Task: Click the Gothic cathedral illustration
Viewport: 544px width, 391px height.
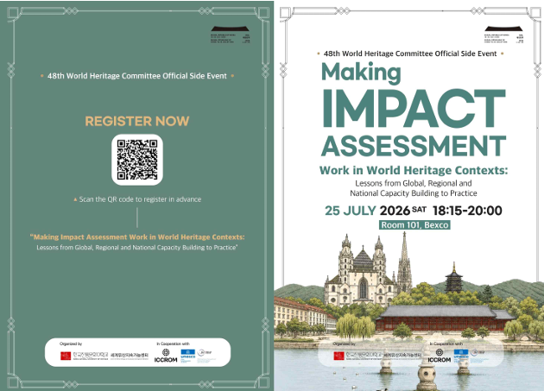Action: (369, 271)
